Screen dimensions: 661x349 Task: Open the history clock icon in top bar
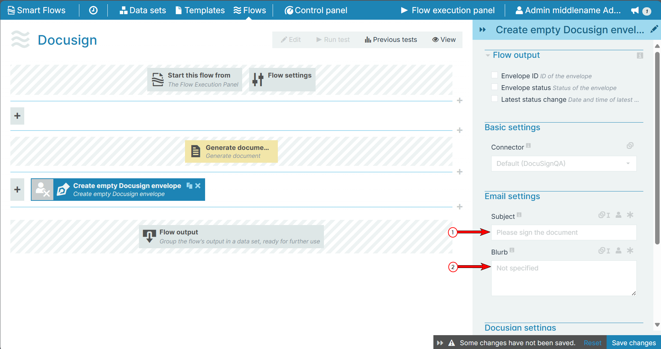(93, 10)
